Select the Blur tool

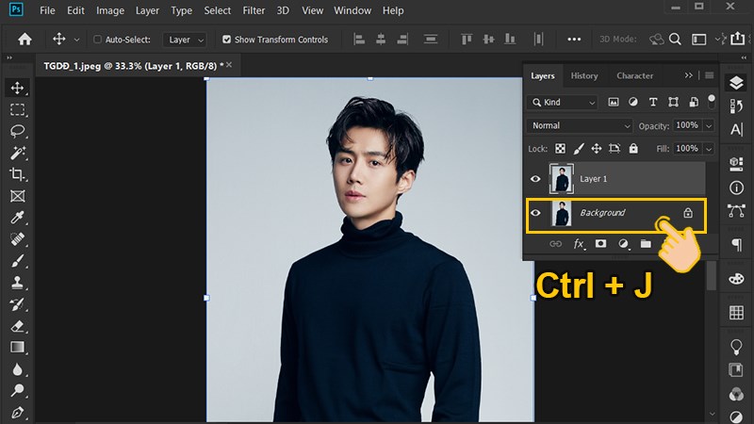tap(17, 369)
